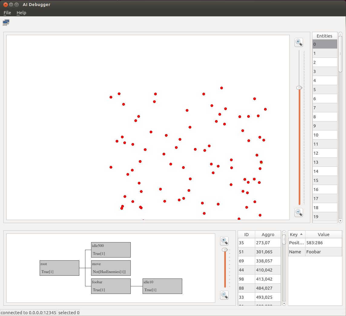This screenshot has height=316, width=346.
Task: Select aggro row with ID 33
Action: pos(259,297)
